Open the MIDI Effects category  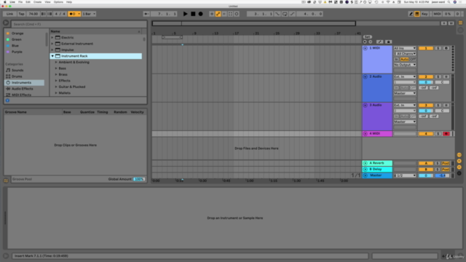tap(21, 95)
